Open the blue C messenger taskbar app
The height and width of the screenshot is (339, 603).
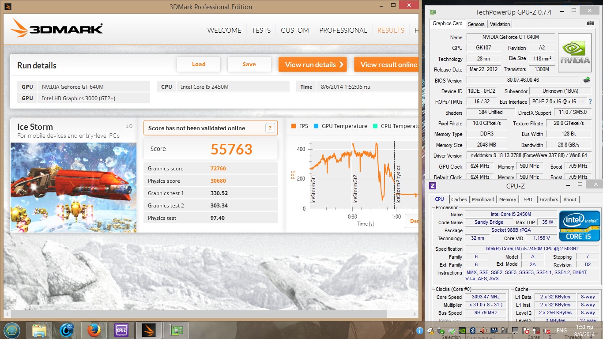67,330
